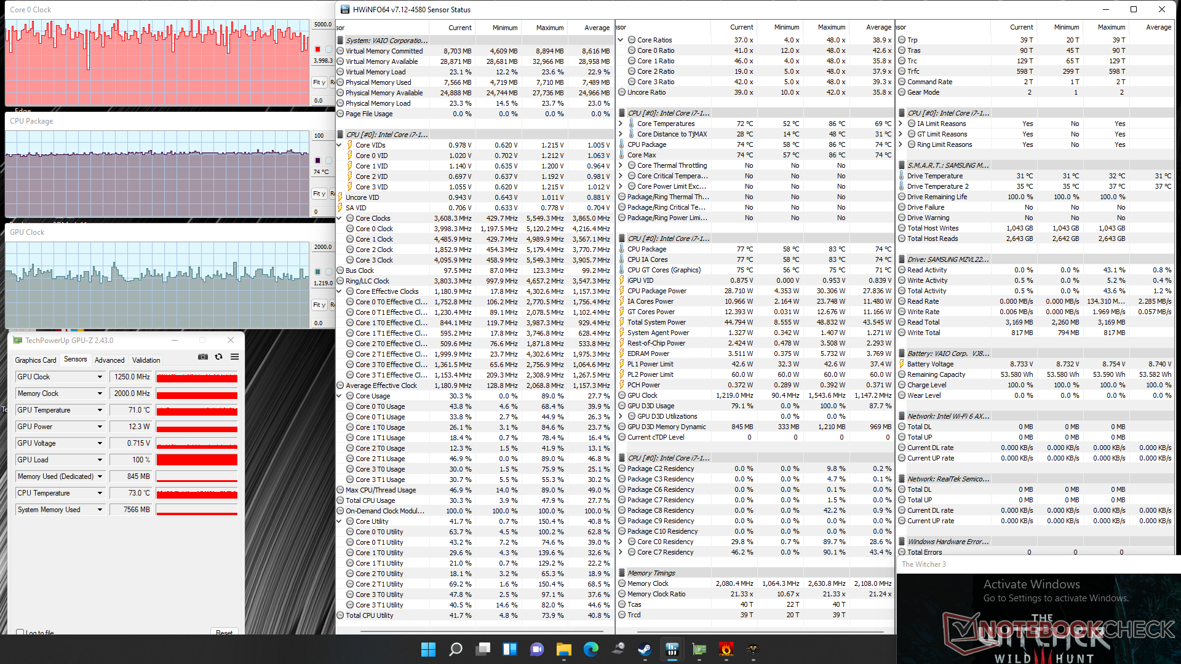Switch to the Graphics Card tab

pyautogui.click(x=36, y=360)
